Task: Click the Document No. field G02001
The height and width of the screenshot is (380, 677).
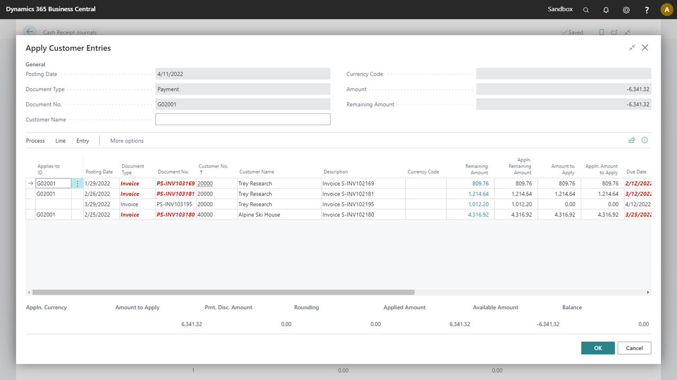Action: pyautogui.click(x=243, y=104)
